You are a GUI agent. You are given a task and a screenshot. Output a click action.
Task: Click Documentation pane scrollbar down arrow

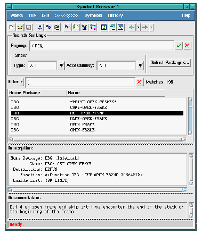click(x=191, y=216)
